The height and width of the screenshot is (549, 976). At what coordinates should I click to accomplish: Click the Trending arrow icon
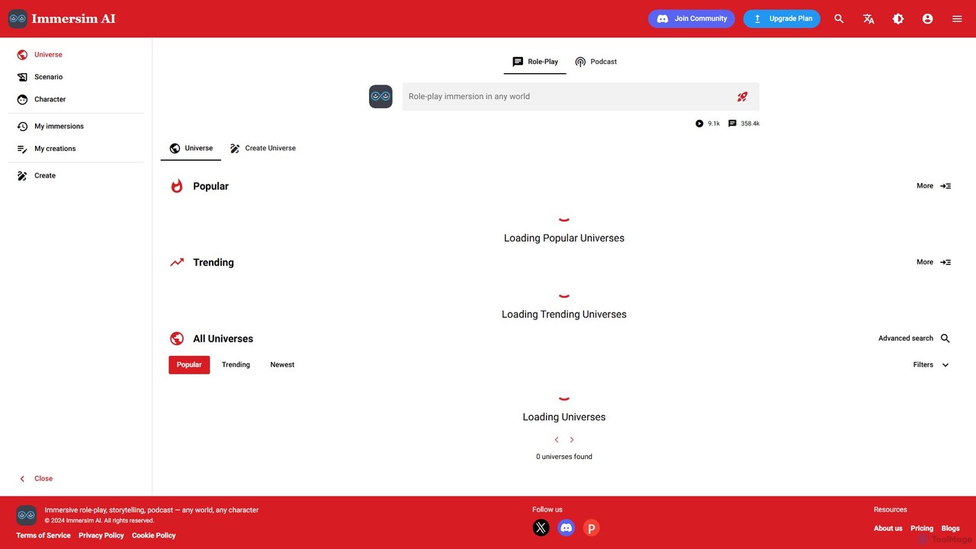(177, 262)
